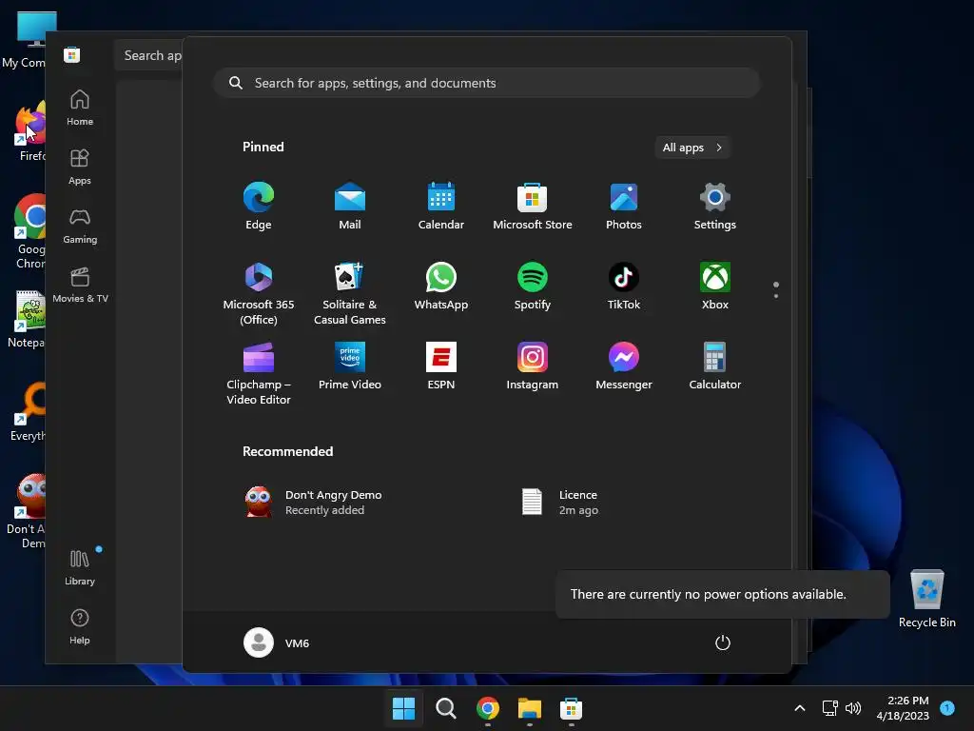
Task: Open Library in Microsoft Store sidebar
Action: pos(80,567)
